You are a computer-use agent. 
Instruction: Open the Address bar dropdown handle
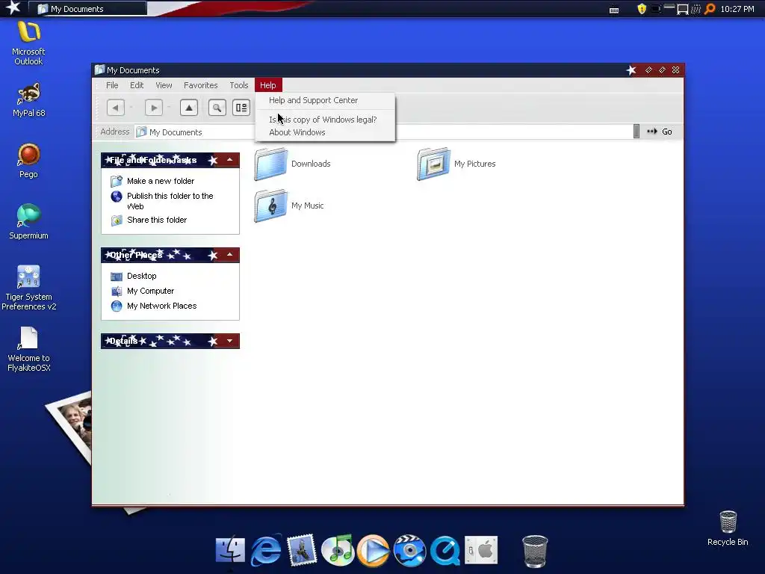pos(637,132)
